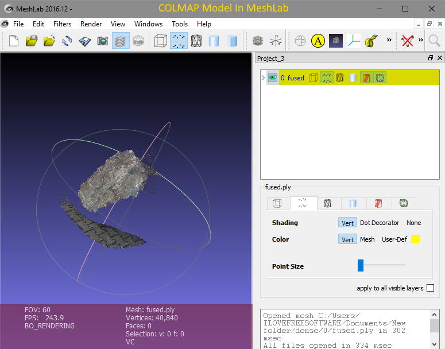Switch to green edges tab under fused.ply
The image size is (445, 349).
[x=404, y=203]
